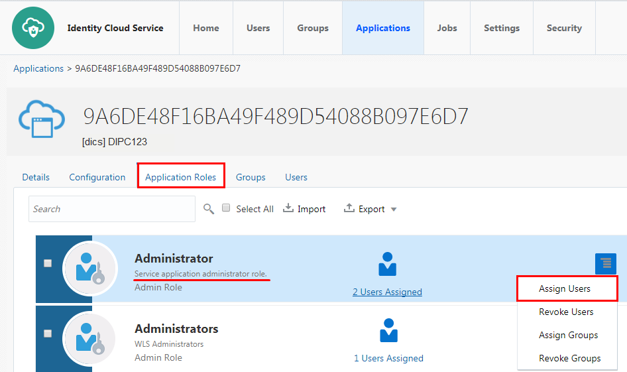627x372 pixels.
Task: Open the 2 Users Assigned link
Action: click(x=387, y=292)
